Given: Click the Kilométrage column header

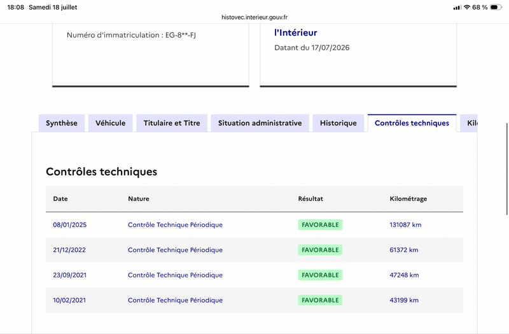Looking at the screenshot, I should coord(408,198).
